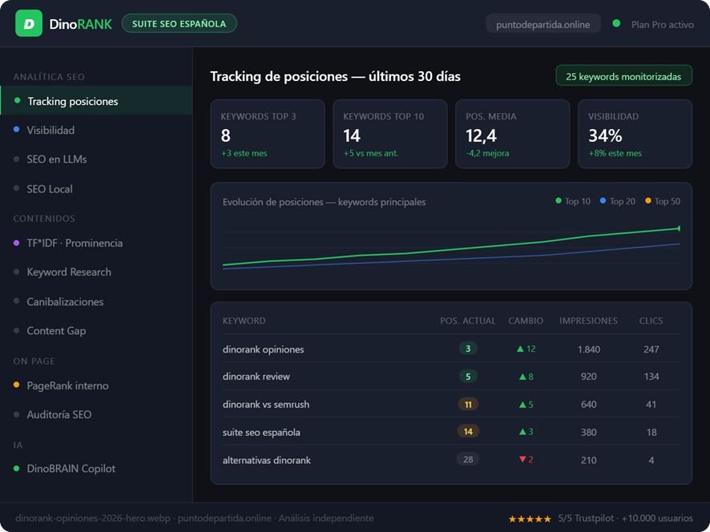Open the Keywords Top 10 card

pos(390,134)
